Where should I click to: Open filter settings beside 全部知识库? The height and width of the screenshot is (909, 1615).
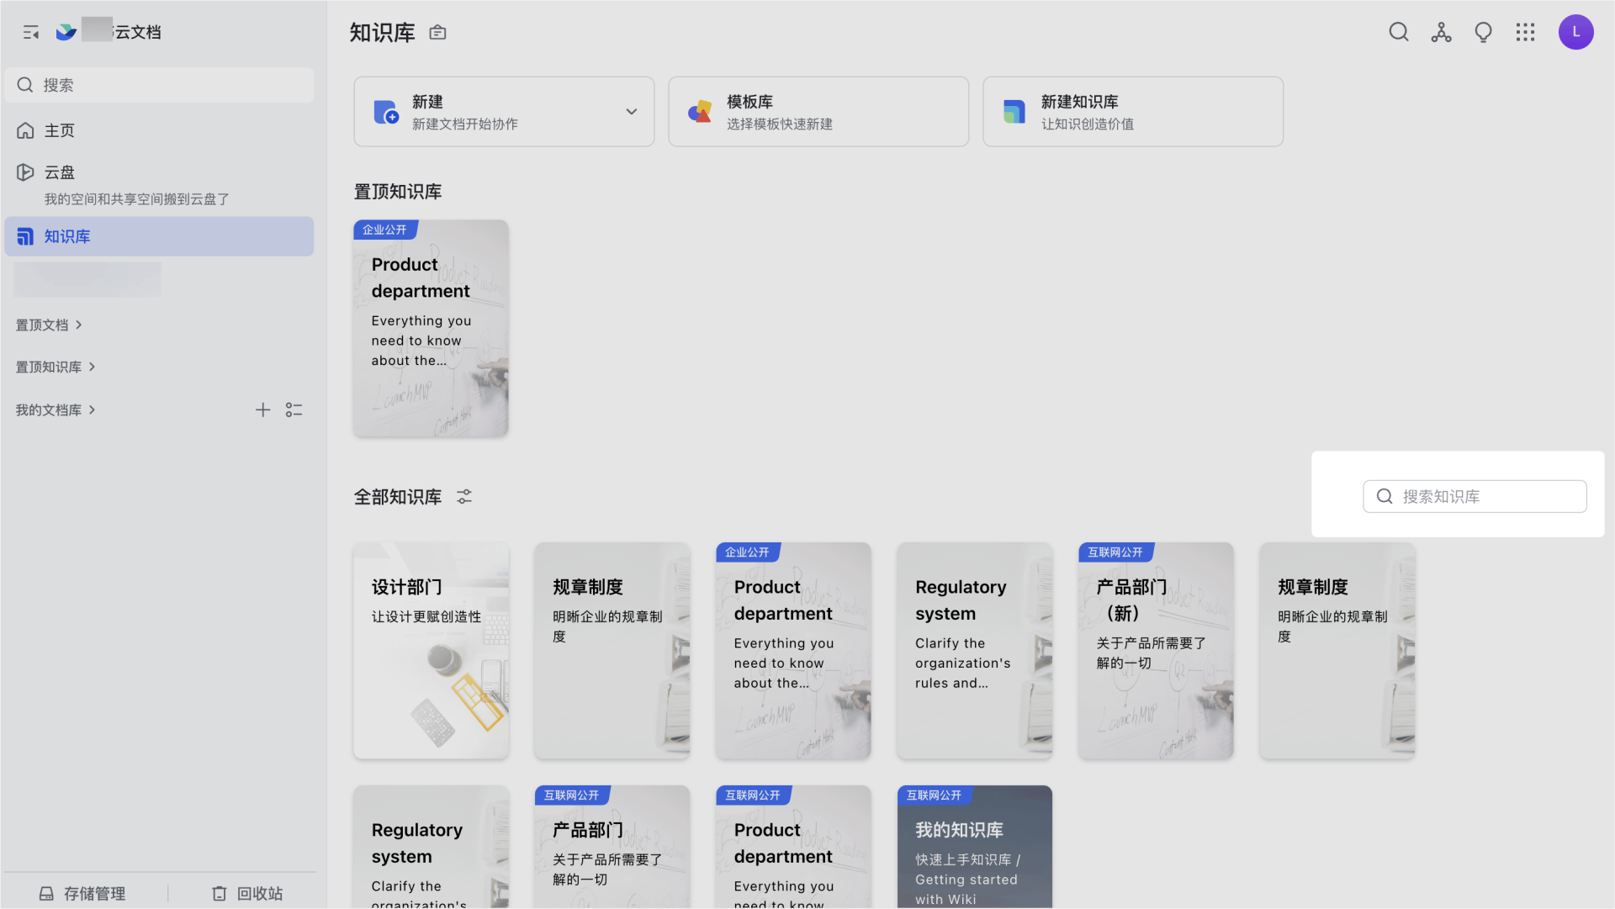[464, 497]
